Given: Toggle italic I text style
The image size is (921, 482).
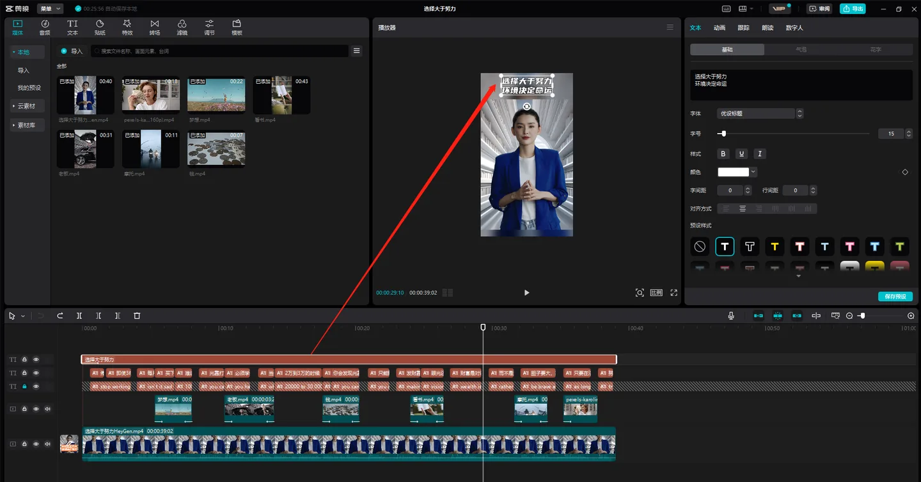Looking at the screenshot, I should coord(760,154).
